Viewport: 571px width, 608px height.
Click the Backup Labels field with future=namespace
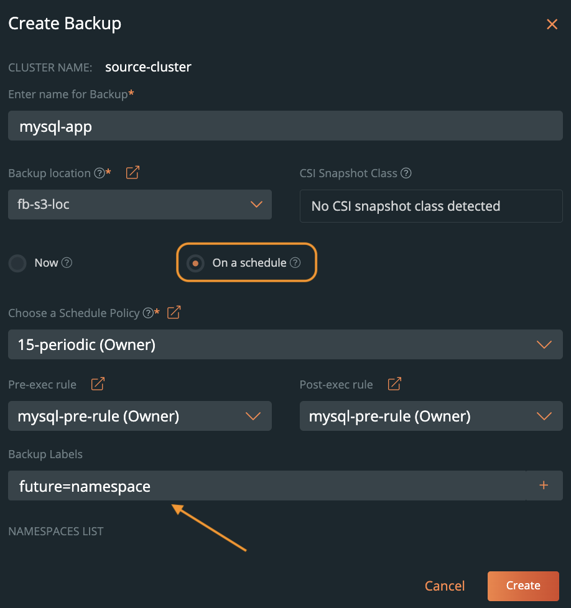266,486
